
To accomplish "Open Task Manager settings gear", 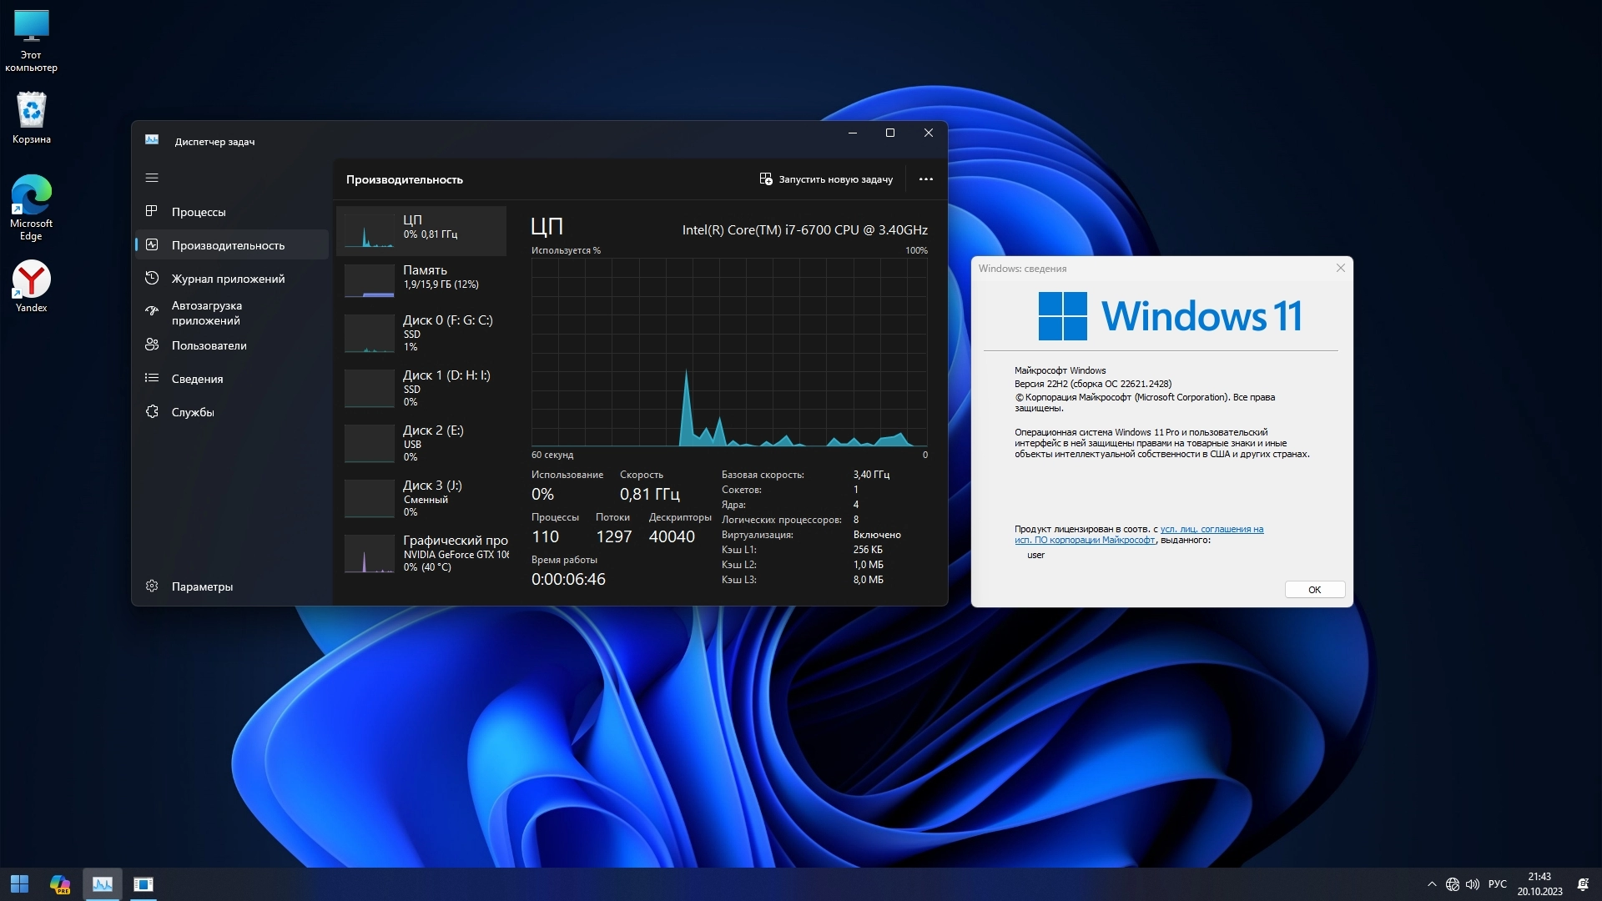I will click(x=152, y=586).
